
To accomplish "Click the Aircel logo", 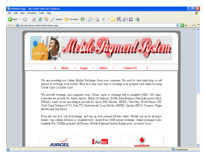I will coord(60,142).
